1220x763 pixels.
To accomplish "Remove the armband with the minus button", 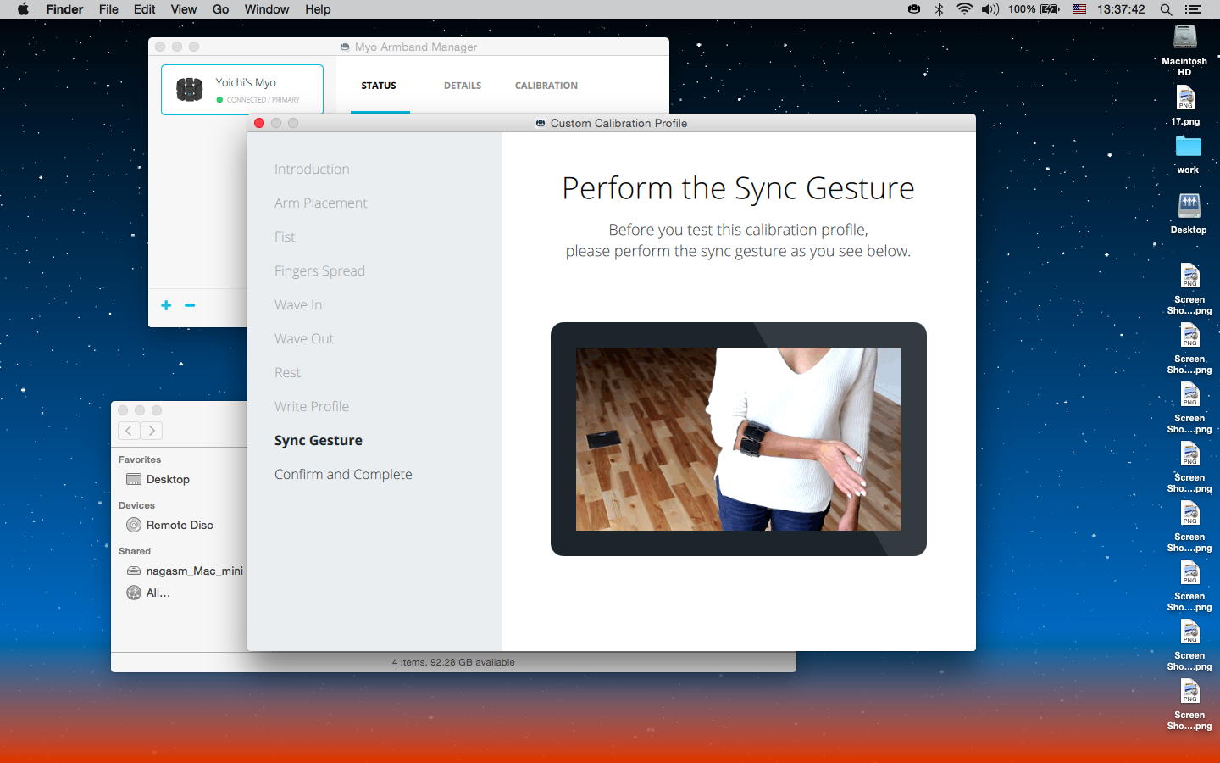I will point(190,305).
